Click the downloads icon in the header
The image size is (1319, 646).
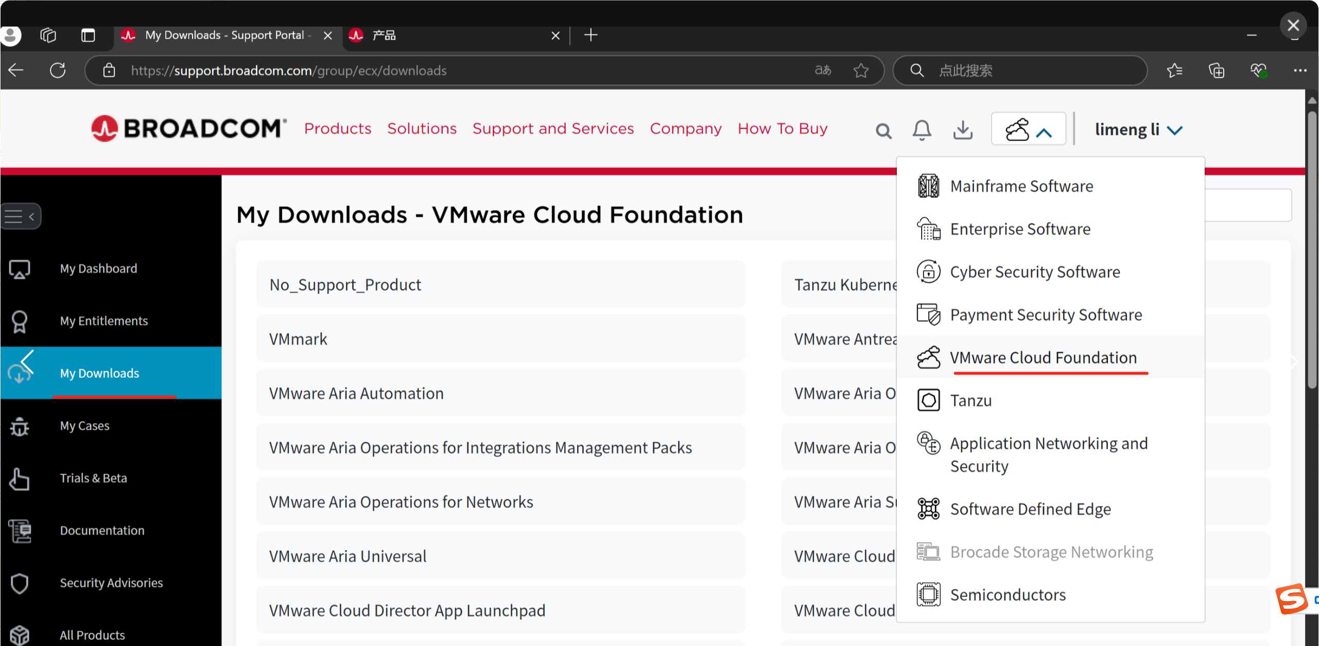pyautogui.click(x=963, y=130)
